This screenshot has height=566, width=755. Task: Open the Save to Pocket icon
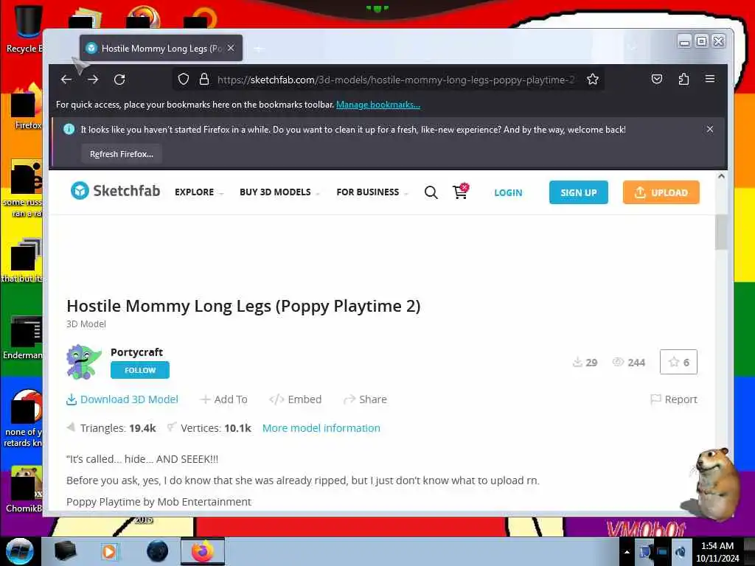click(657, 79)
